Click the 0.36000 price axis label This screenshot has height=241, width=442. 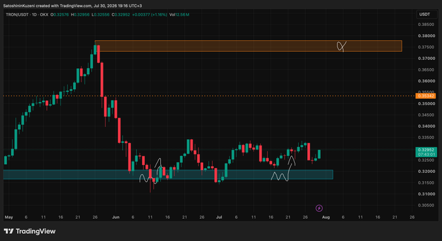click(x=426, y=81)
